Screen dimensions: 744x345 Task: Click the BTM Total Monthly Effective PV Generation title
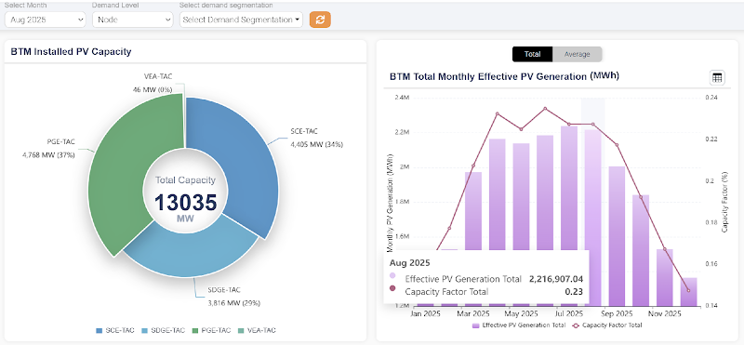coord(504,76)
